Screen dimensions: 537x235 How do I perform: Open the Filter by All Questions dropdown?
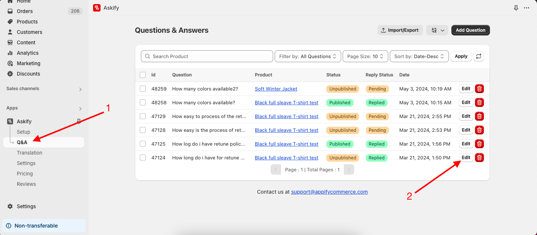click(308, 56)
